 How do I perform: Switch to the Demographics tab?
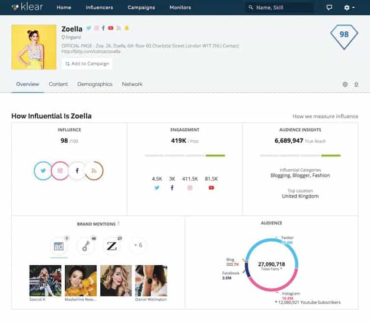point(95,84)
